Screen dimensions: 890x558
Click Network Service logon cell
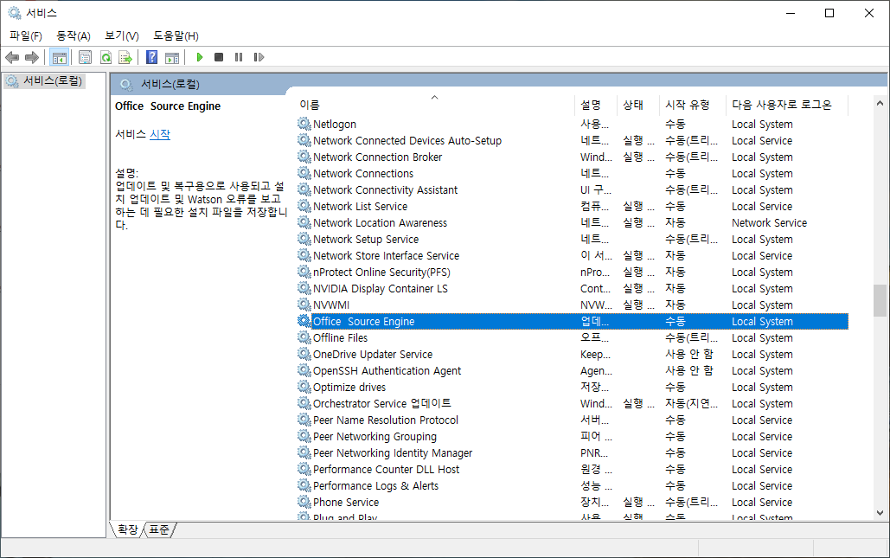pyautogui.click(x=769, y=222)
